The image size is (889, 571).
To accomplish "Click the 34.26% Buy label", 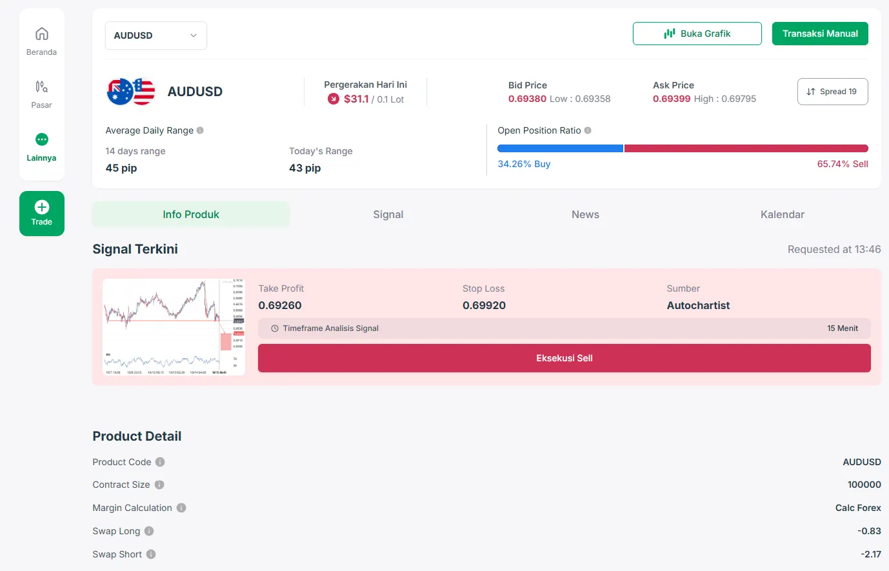I will pos(524,164).
